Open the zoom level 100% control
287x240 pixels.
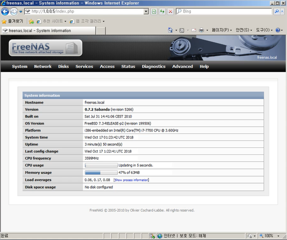tap(267, 236)
